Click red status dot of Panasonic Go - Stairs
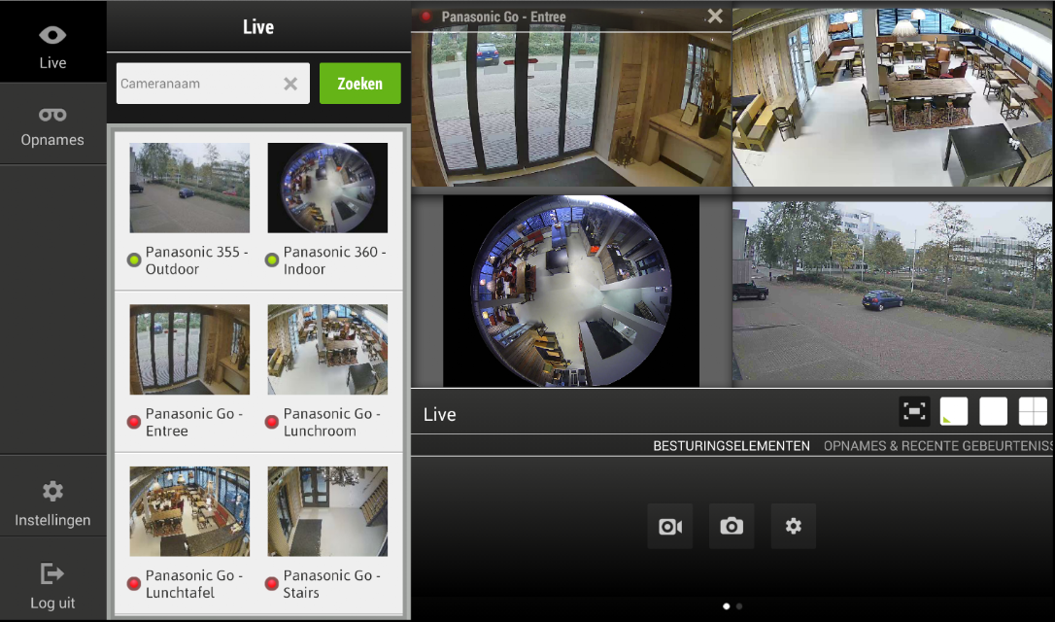The image size is (1055, 622). point(272,583)
